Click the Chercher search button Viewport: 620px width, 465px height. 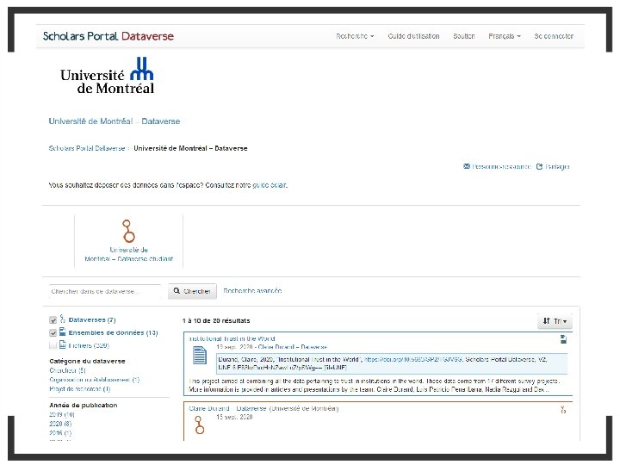click(192, 291)
